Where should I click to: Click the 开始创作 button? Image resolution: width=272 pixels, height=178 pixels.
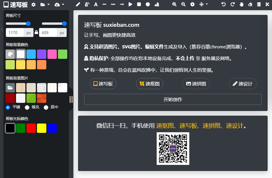(173, 99)
